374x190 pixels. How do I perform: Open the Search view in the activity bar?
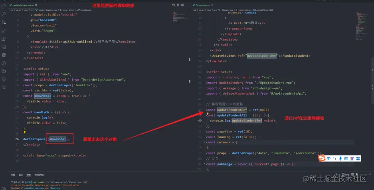click(x=4, y=14)
